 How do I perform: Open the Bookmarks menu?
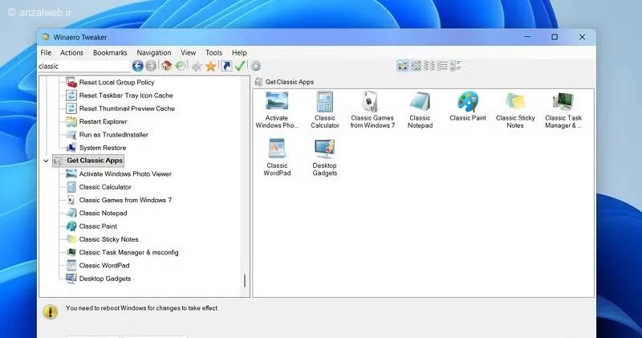[x=110, y=53]
